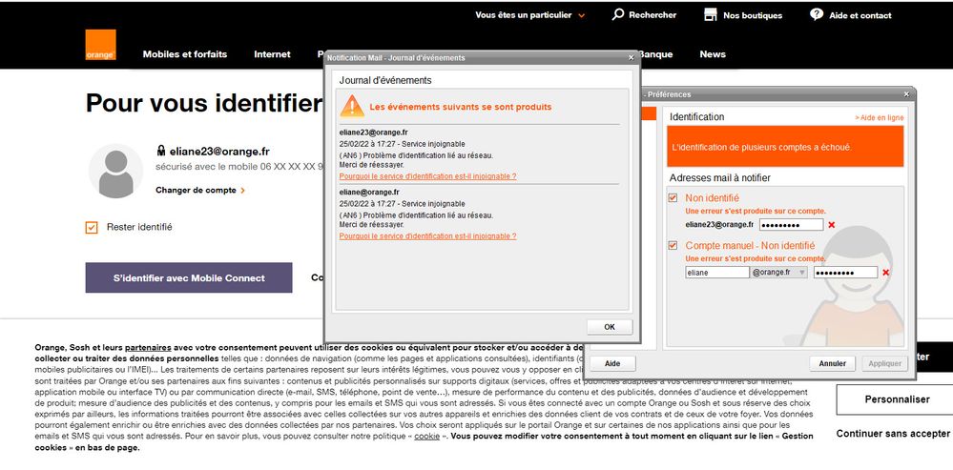Open first 'Pourquoi le service d'identification' link for eliane23
Viewport: 953px width, 470px height.
tap(428, 176)
